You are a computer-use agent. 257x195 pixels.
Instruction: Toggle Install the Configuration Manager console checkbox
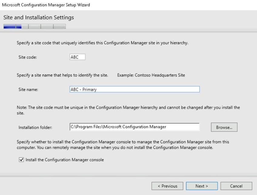[21, 160]
